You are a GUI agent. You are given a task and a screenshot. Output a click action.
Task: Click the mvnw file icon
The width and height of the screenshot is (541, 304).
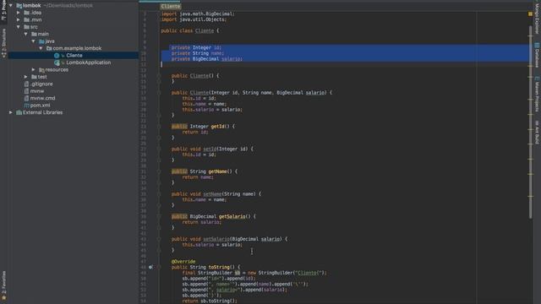(x=26, y=91)
